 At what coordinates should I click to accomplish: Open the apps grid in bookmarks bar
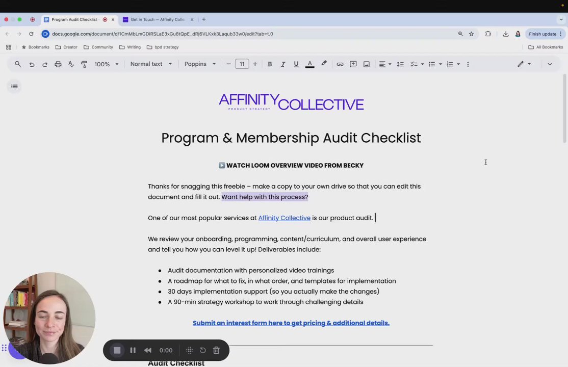(x=9, y=47)
